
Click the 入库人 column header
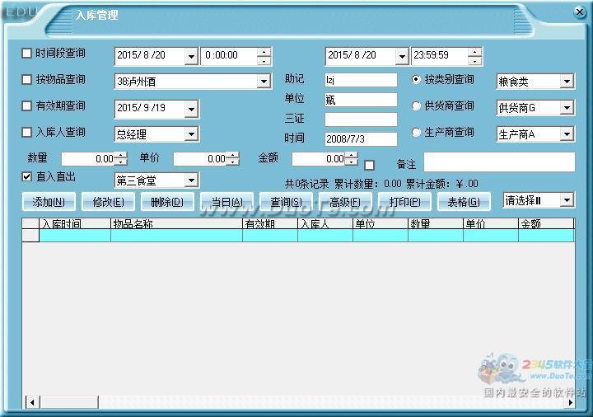[325, 223]
